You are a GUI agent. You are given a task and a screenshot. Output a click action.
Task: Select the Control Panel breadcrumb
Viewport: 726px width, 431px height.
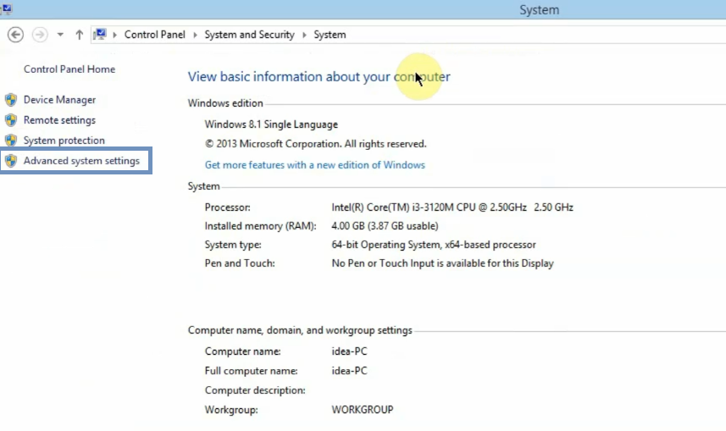155,35
